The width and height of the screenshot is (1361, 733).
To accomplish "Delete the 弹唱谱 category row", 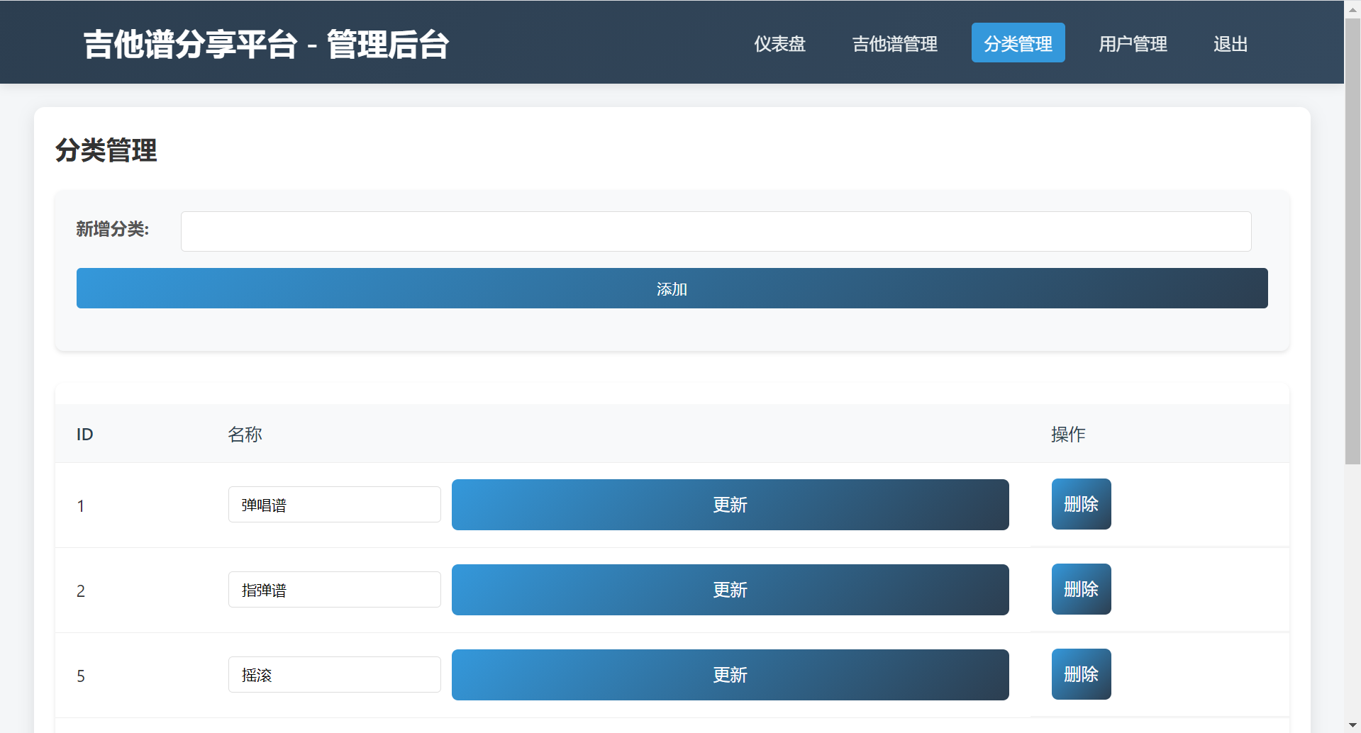I will click(1081, 504).
